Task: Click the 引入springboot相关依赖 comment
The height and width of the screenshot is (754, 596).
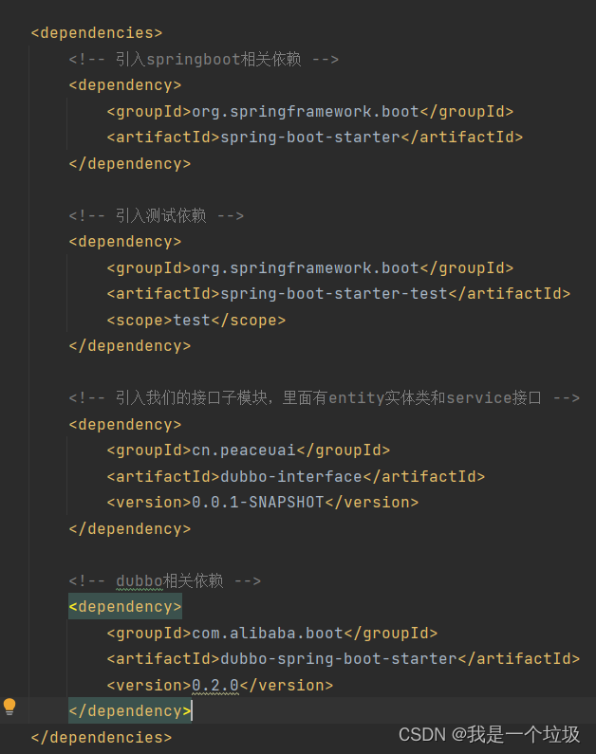Action: click(x=204, y=60)
